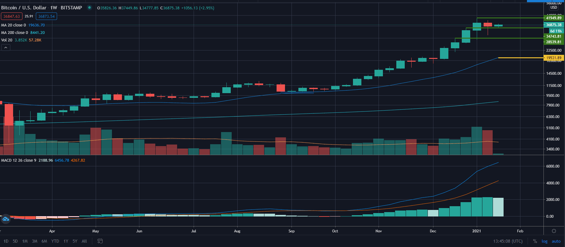Choose the All time range
The height and width of the screenshot is (247, 565).
pos(84,241)
